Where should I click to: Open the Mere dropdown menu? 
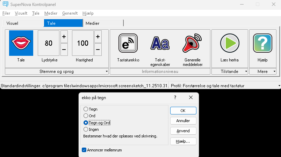tap(265, 72)
